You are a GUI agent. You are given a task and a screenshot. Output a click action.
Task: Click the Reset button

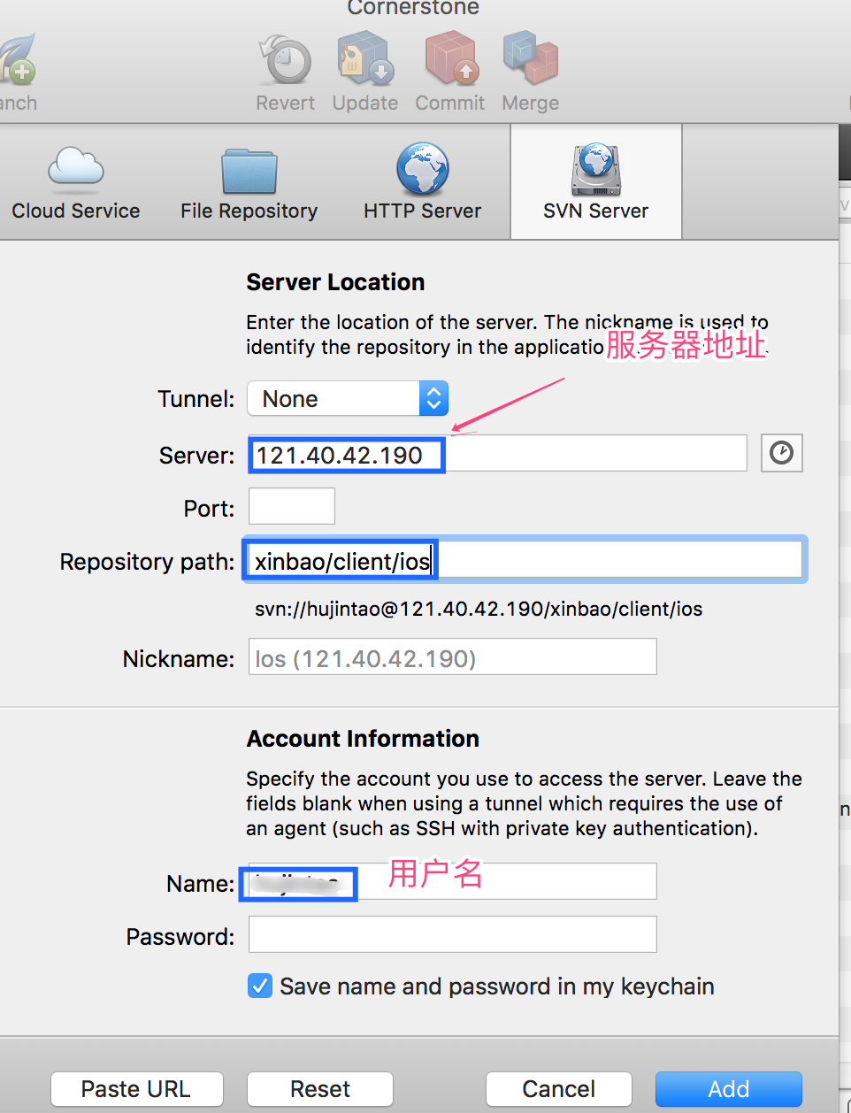coord(320,1089)
